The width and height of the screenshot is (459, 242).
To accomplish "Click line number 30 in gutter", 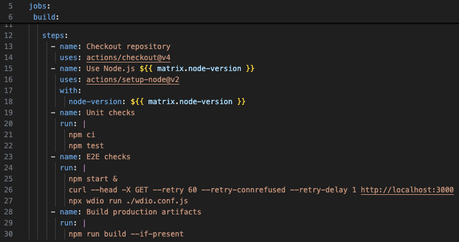I will 9,234.
